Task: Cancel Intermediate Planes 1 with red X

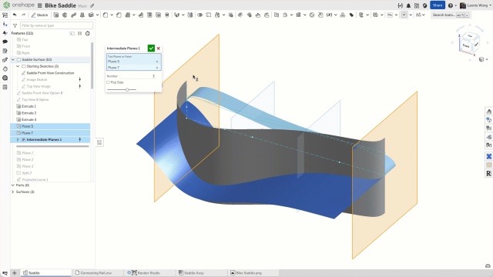Action: pos(159,48)
